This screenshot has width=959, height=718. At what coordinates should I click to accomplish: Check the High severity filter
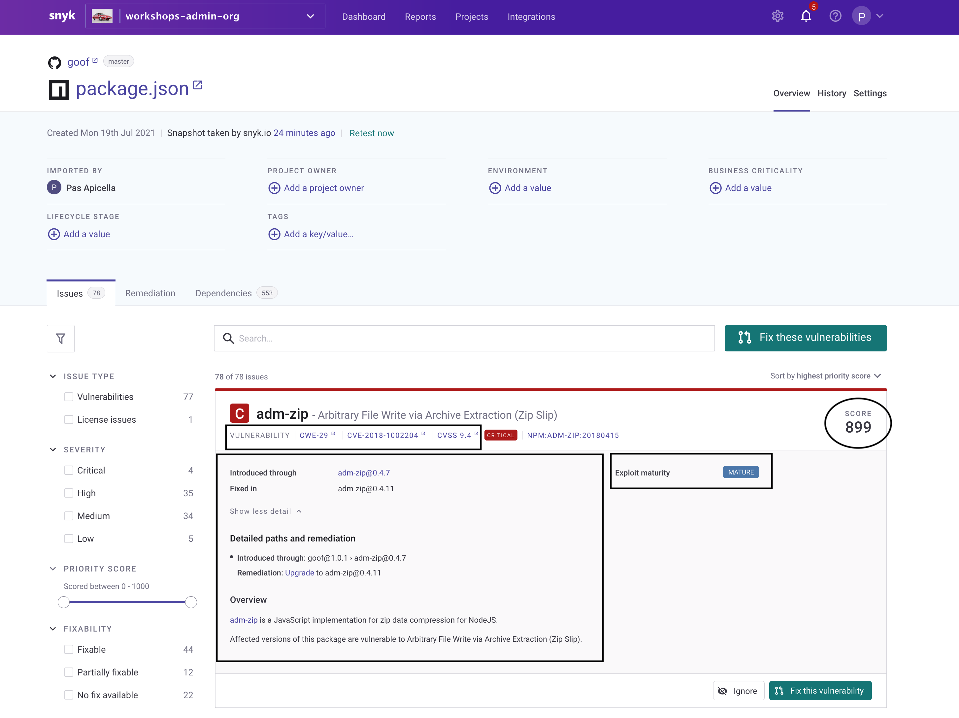pos(69,493)
